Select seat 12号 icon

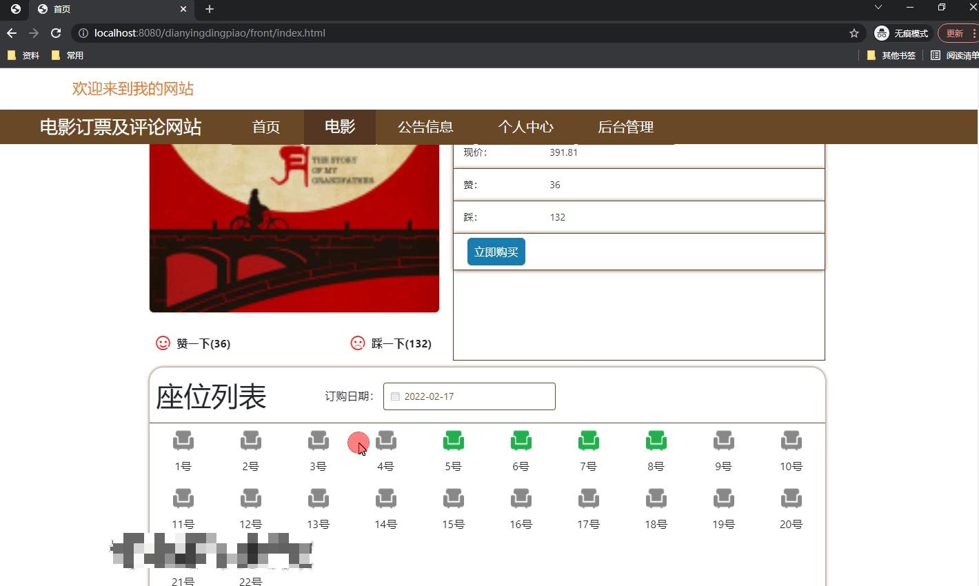click(x=250, y=498)
